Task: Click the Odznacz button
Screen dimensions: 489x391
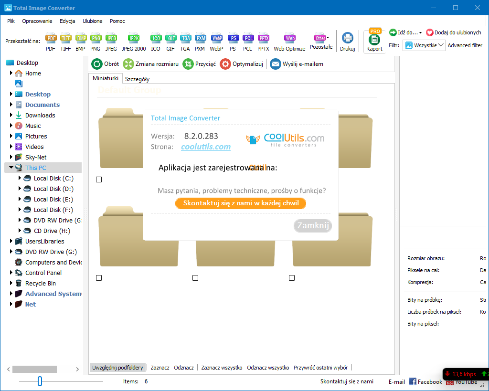Action: 184,368
